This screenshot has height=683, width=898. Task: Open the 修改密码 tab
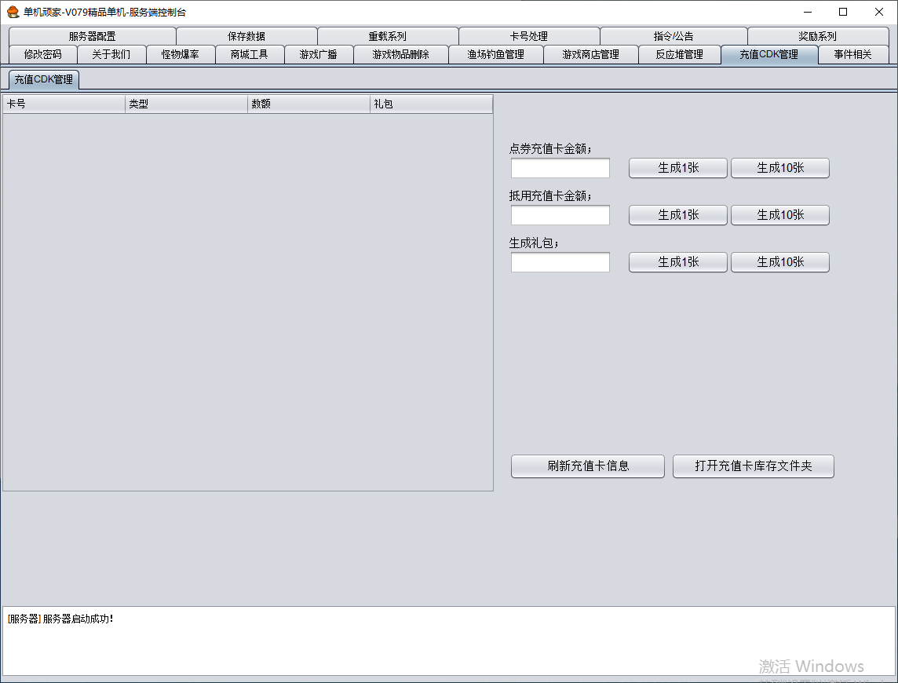click(42, 54)
